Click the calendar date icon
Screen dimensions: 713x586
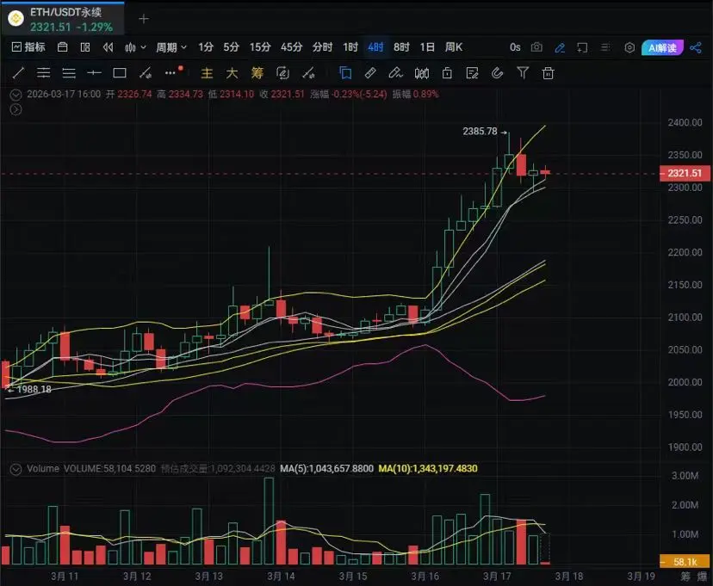click(x=63, y=46)
